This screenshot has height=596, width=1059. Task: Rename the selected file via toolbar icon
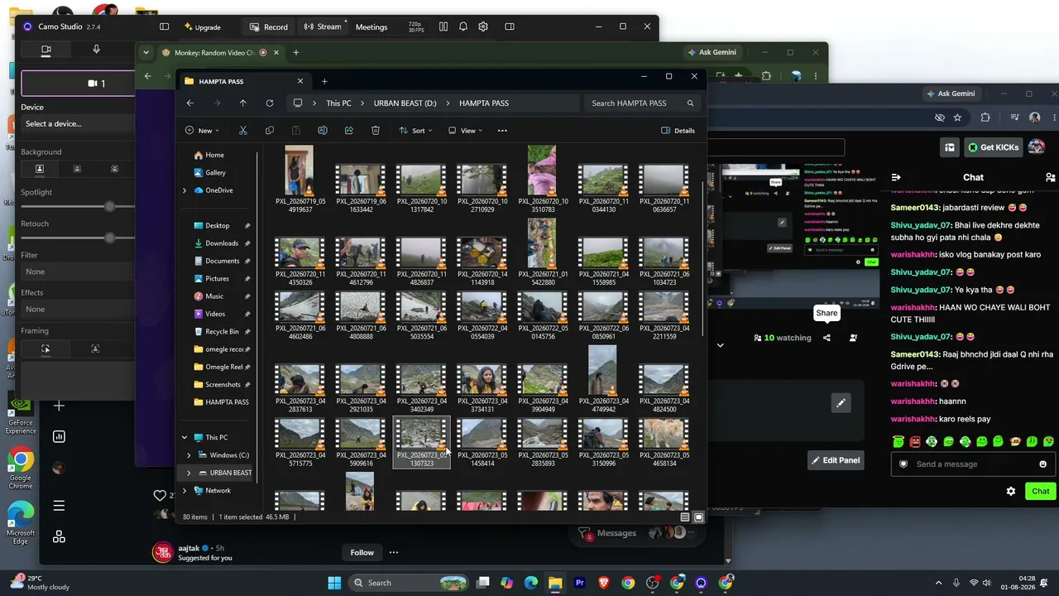coord(323,130)
